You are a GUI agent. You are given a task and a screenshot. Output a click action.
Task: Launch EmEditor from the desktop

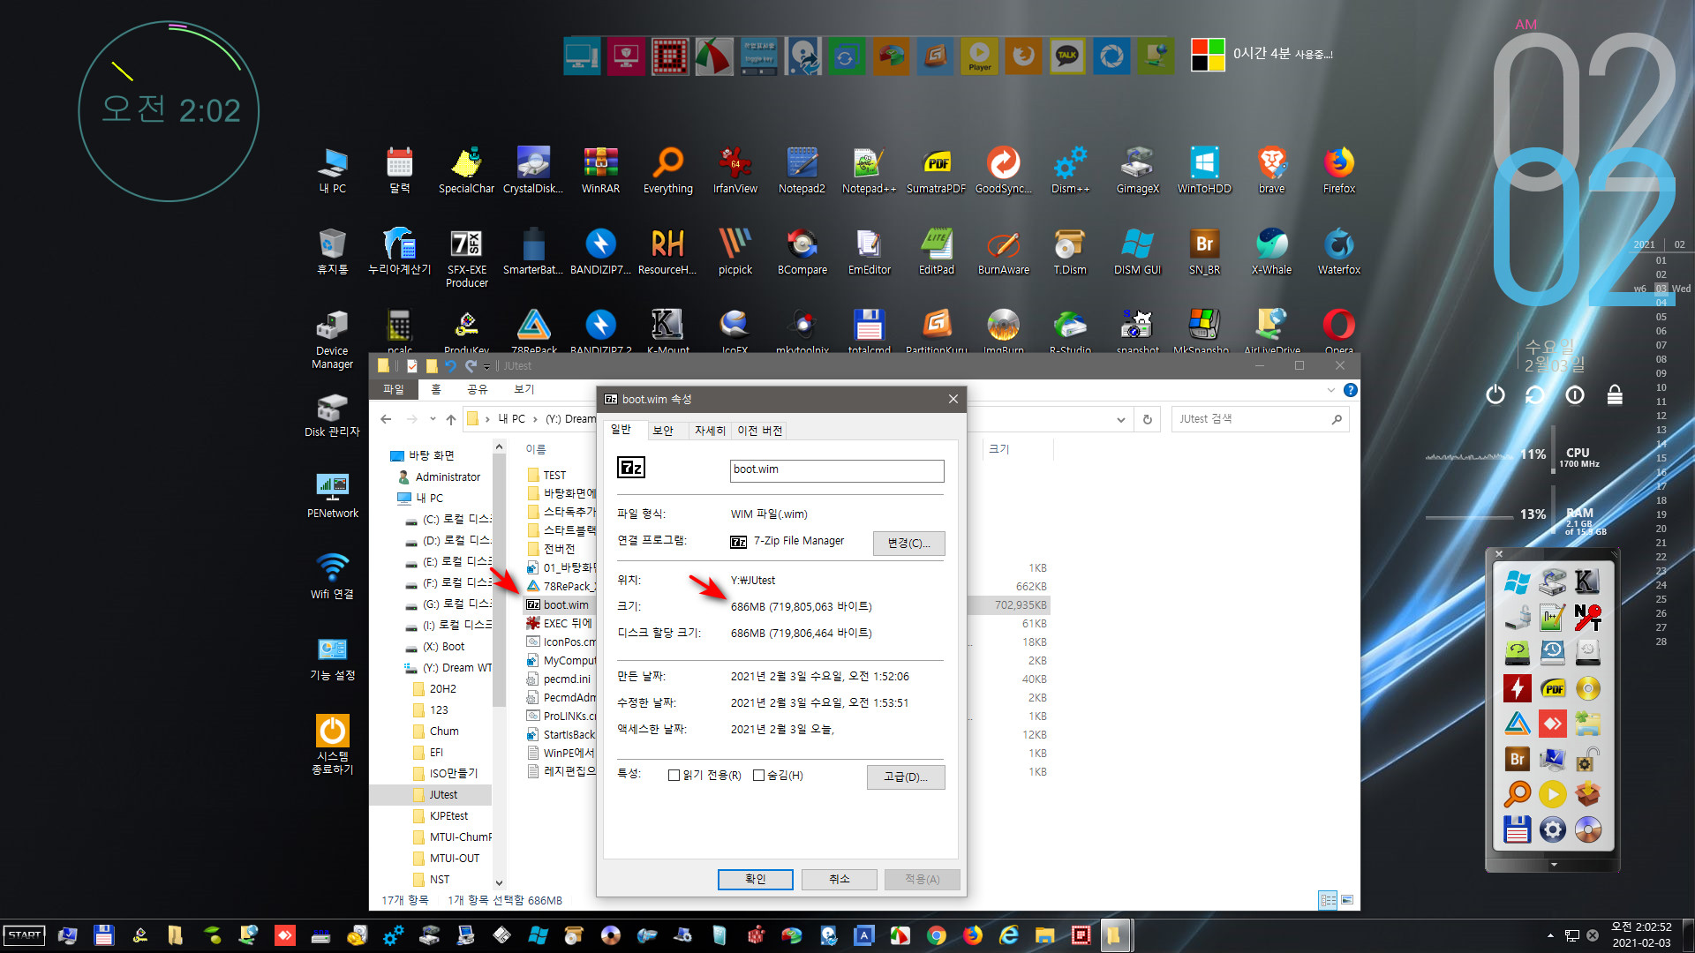(x=869, y=251)
